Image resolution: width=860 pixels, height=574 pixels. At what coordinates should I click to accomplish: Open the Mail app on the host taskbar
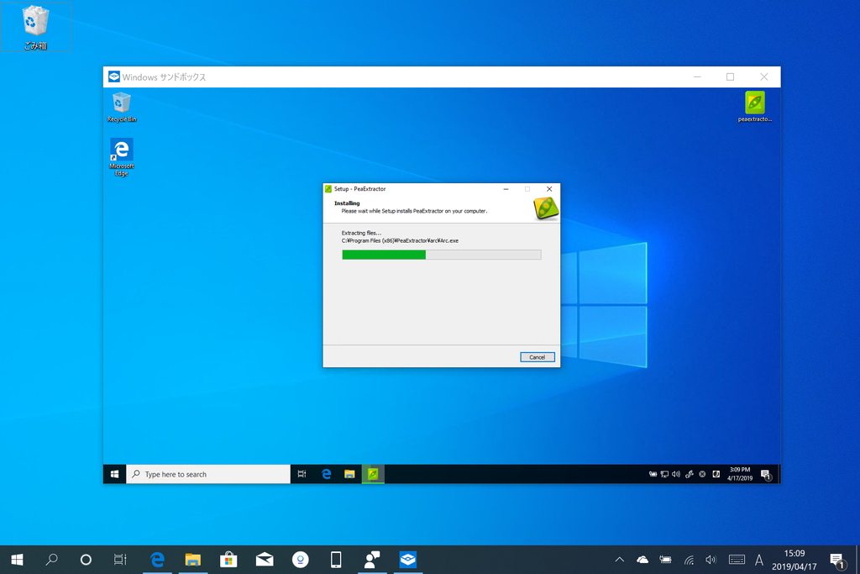pyautogui.click(x=264, y=559)
